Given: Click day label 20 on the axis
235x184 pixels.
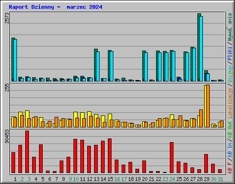Looking at the screenshot, I should pos(145,179).
